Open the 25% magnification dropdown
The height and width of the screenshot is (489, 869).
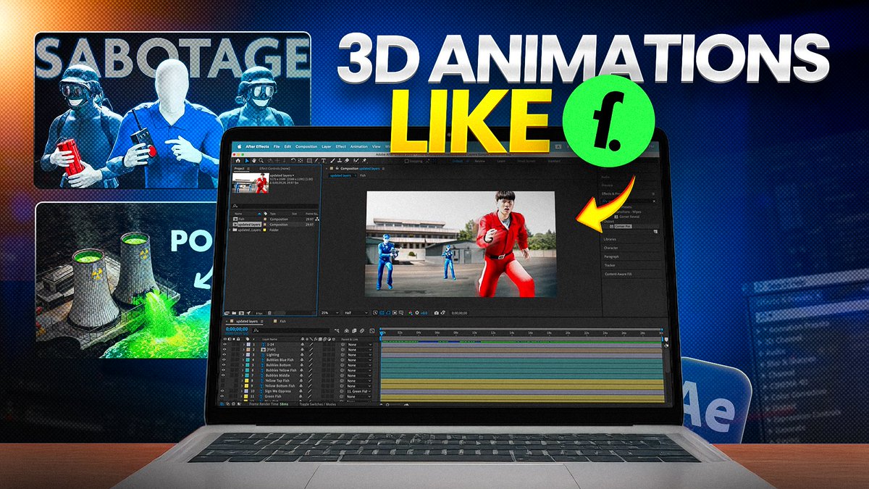(x=331, y=313)
